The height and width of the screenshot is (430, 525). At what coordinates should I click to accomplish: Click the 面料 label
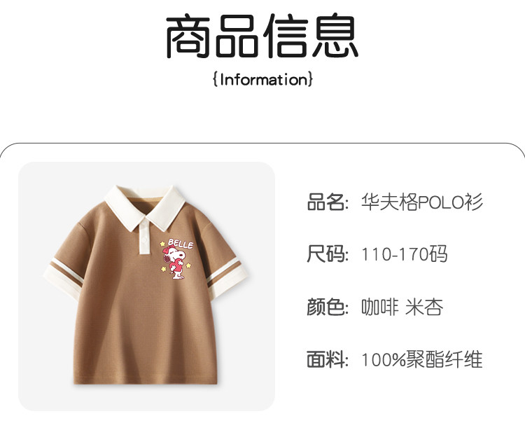tap(327, 359)
